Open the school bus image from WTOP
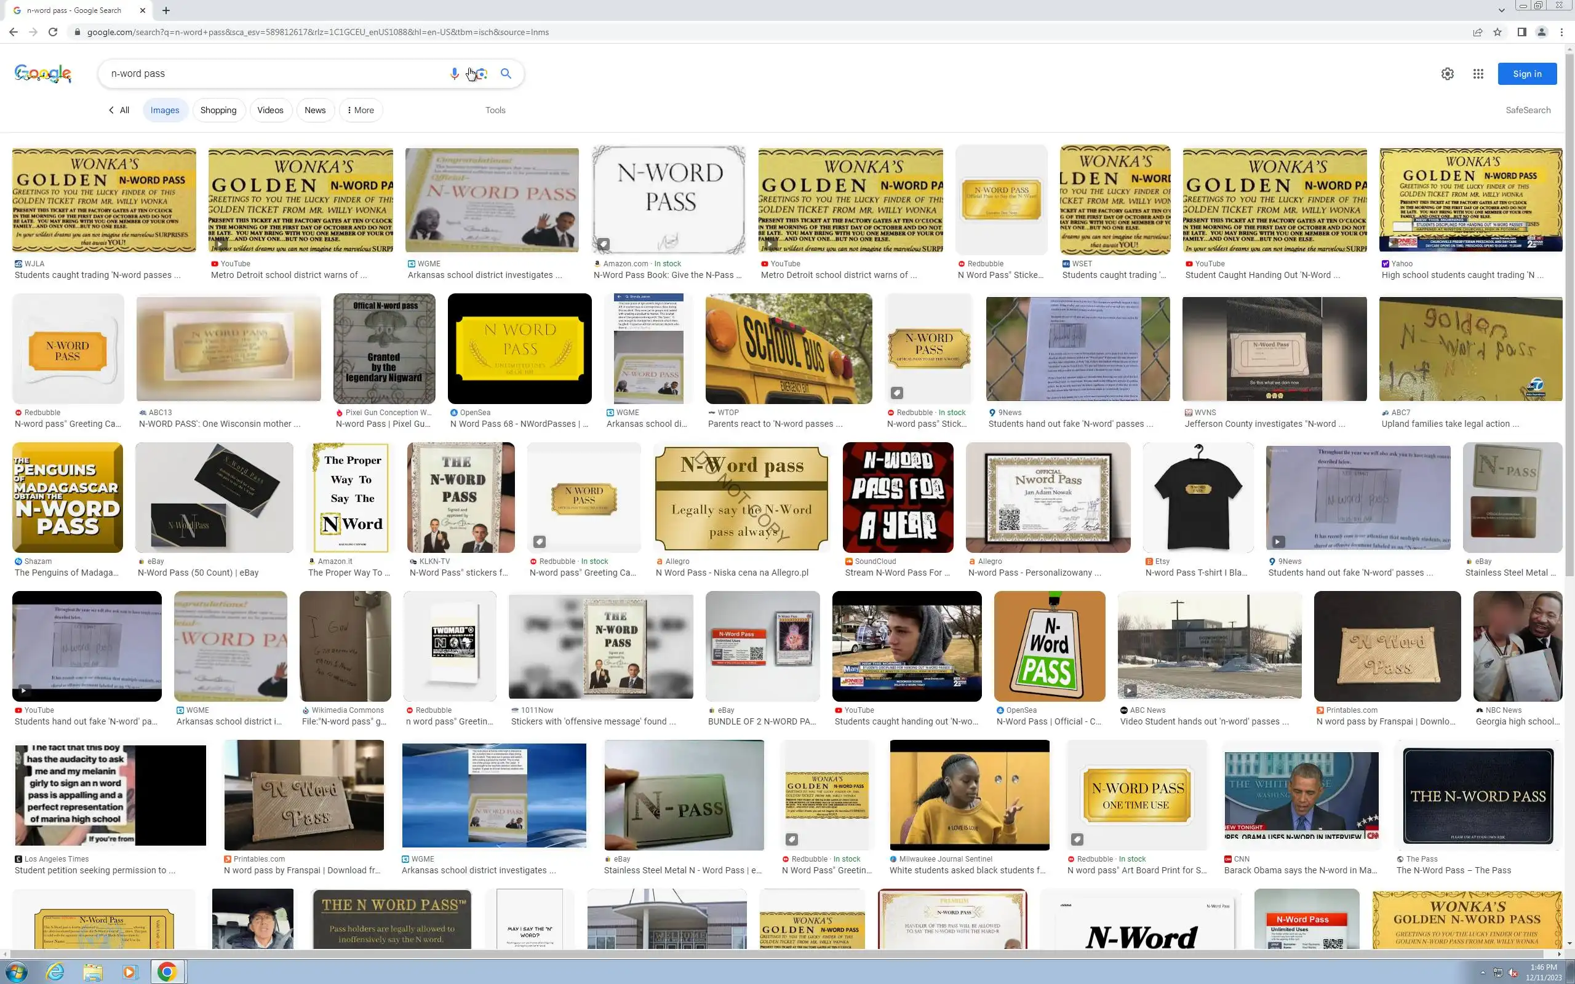The width and height of the screenshot is (1575, 984). (x=788, y=348)
